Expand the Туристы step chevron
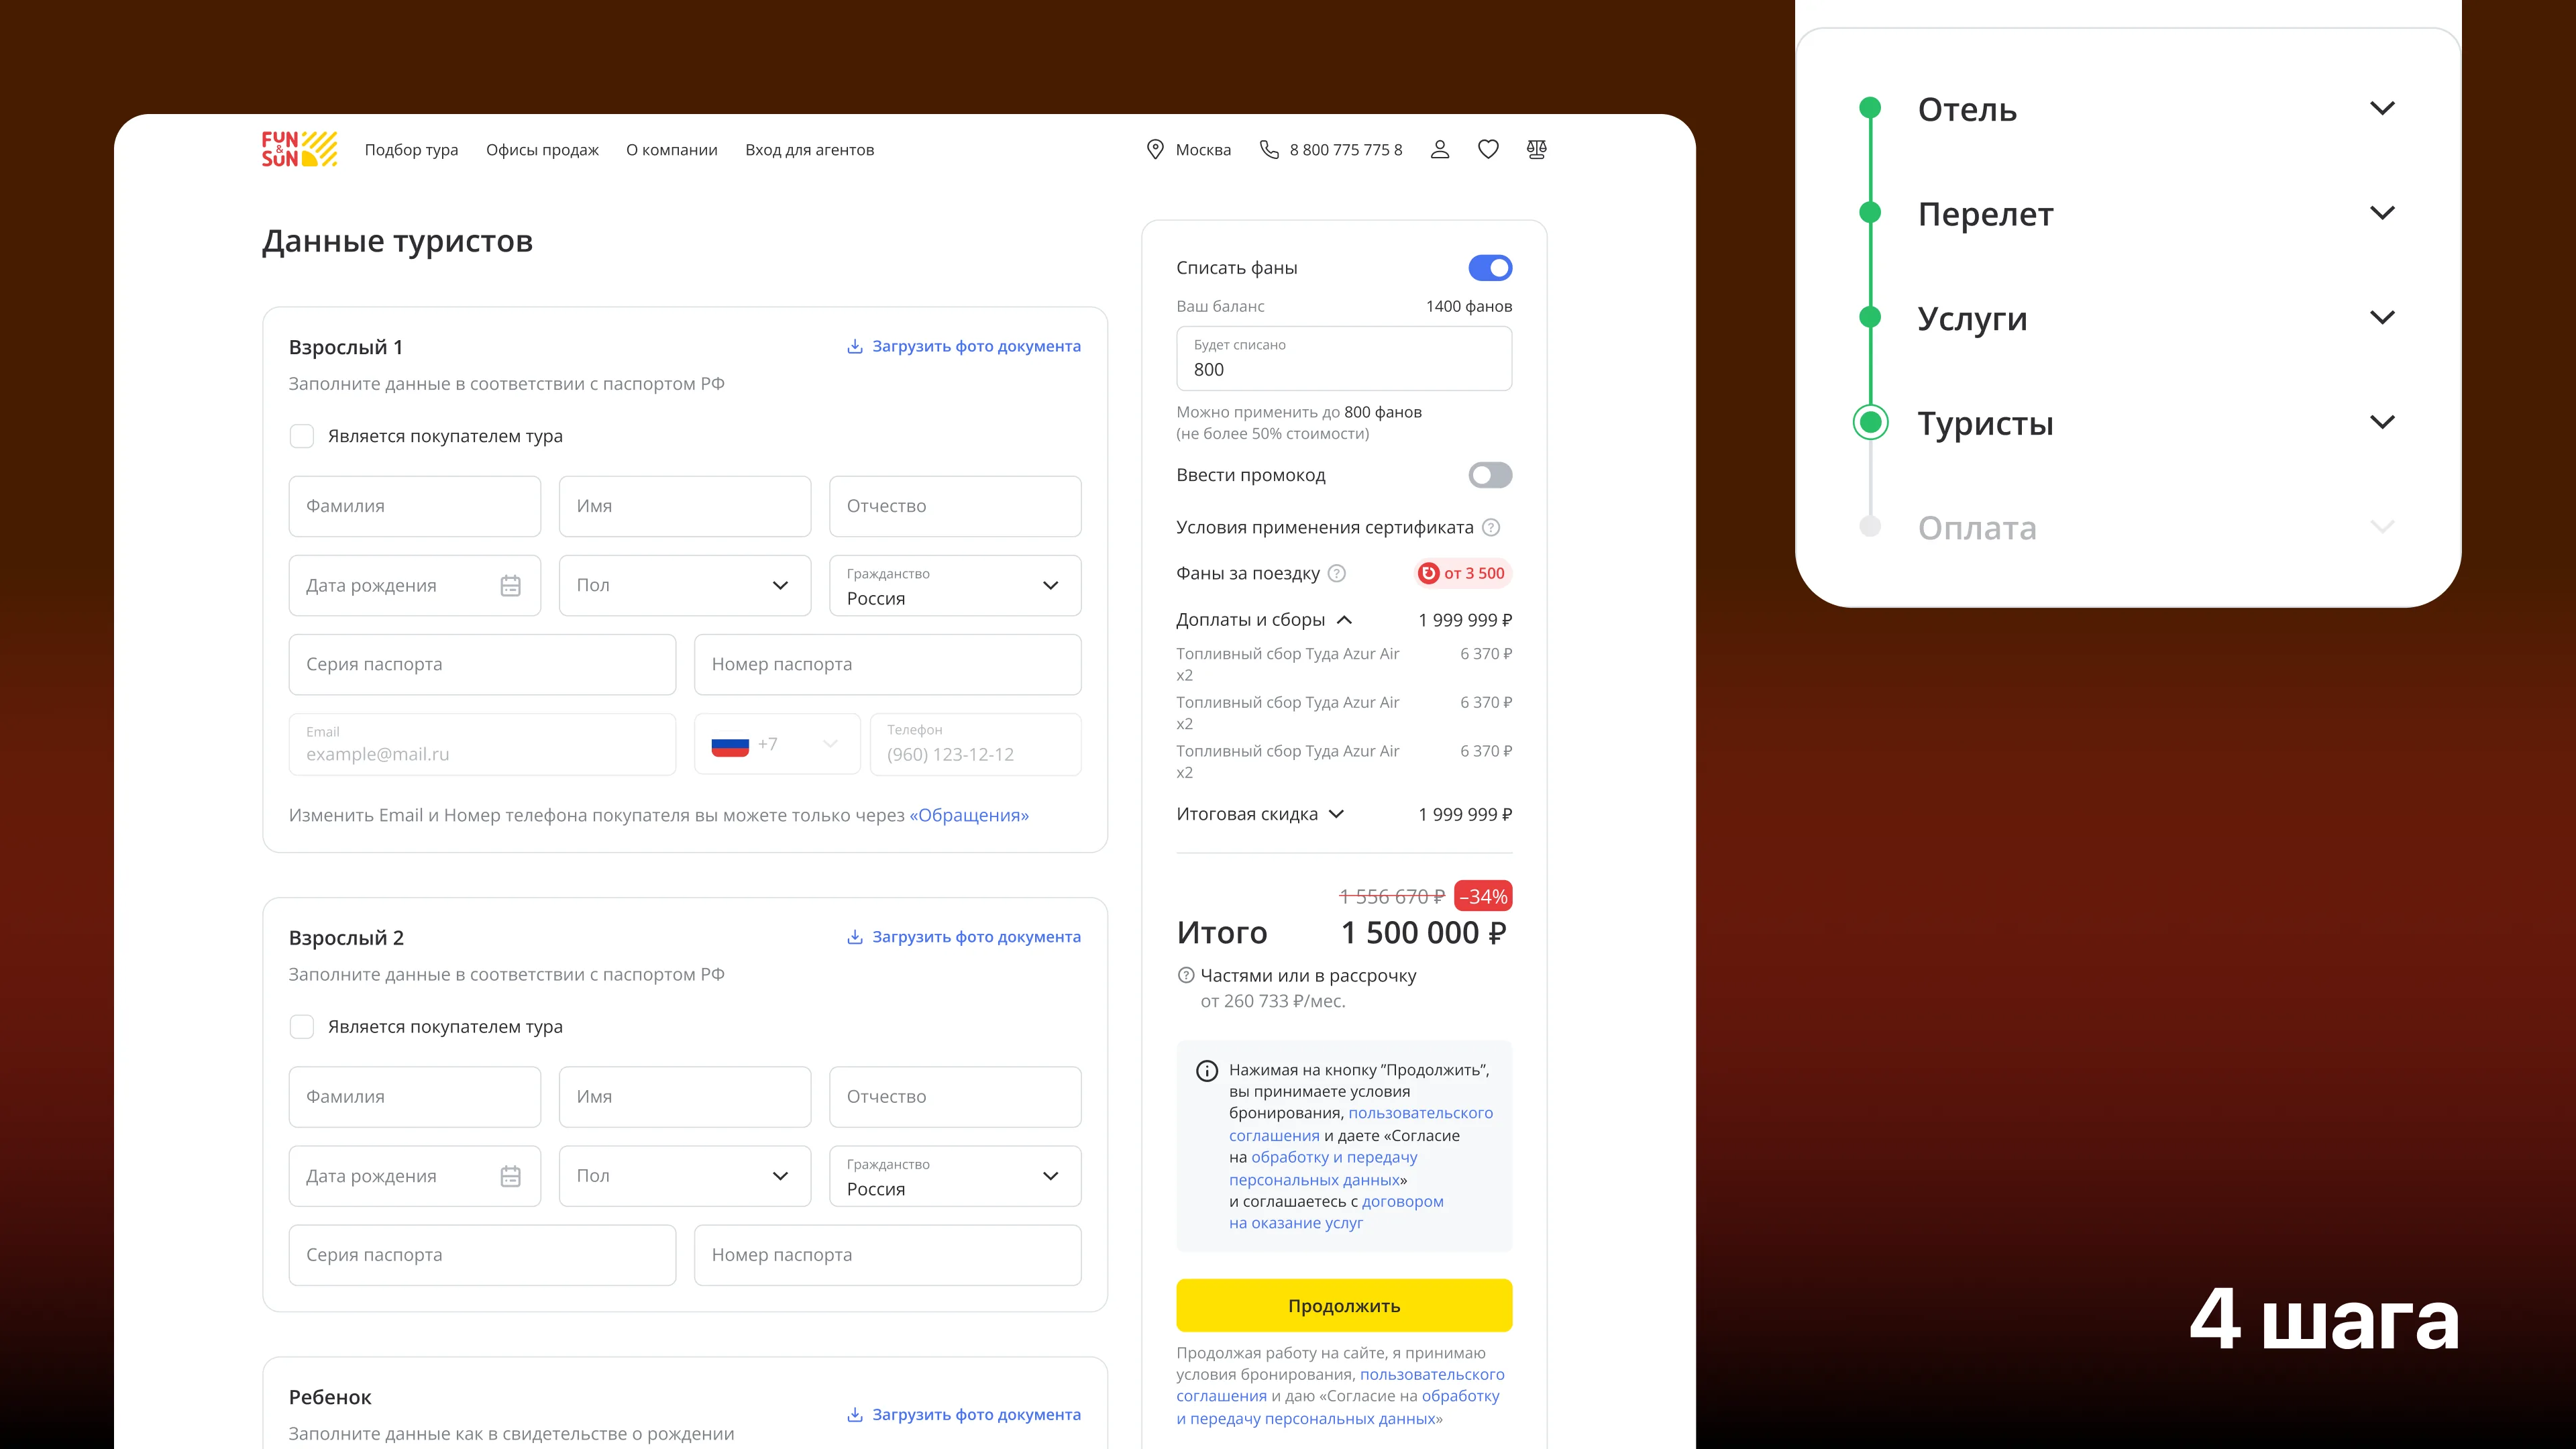The height and width of the screenshot is (1449, 2576). (x=2383, y=422)
